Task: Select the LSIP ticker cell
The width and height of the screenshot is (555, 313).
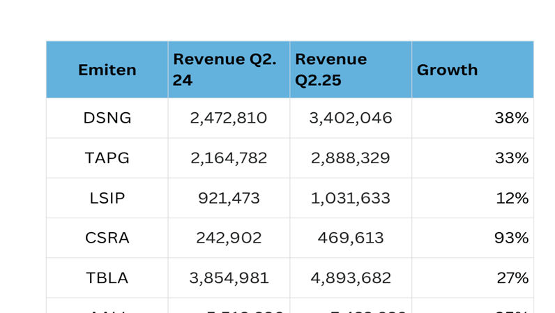Action: 107,198
